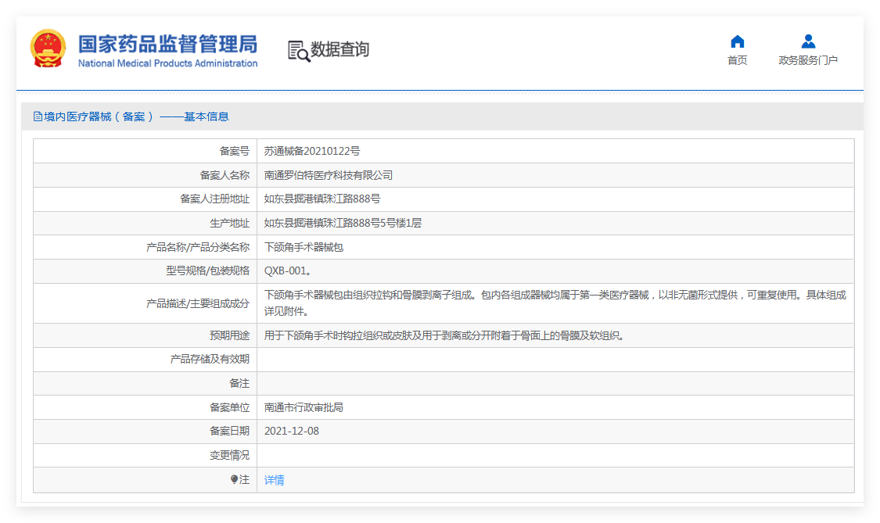Viewport: 880px width, 523px height.
Task: Open the 详情 link
Action: click(x=275, y=480)
